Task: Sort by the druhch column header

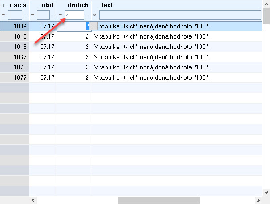Action: (78, 5)
